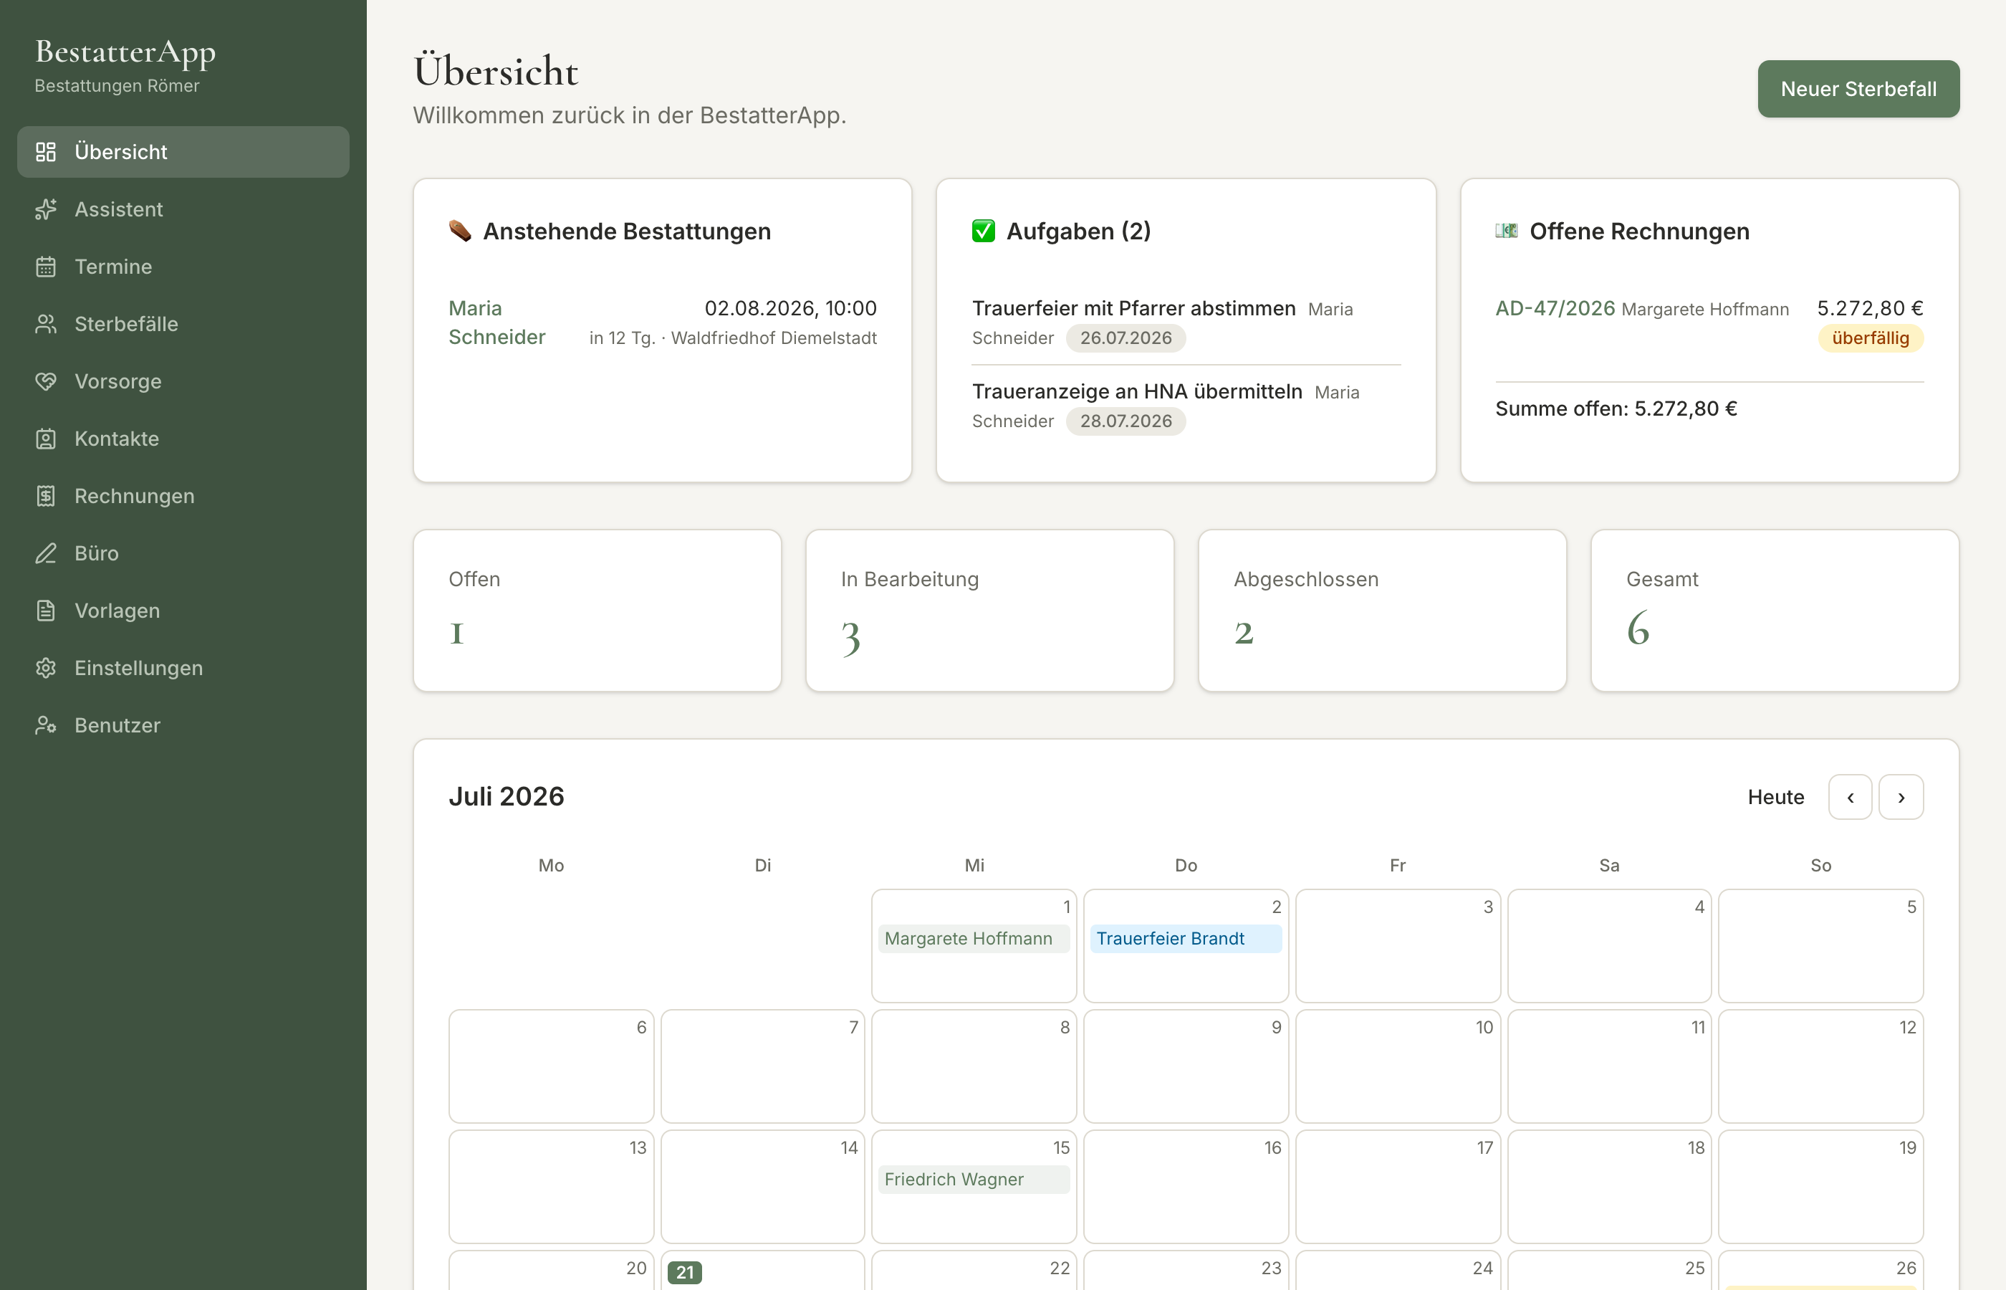
Task: Click the überfällig status badge
Action: [x=1871, y=338]
